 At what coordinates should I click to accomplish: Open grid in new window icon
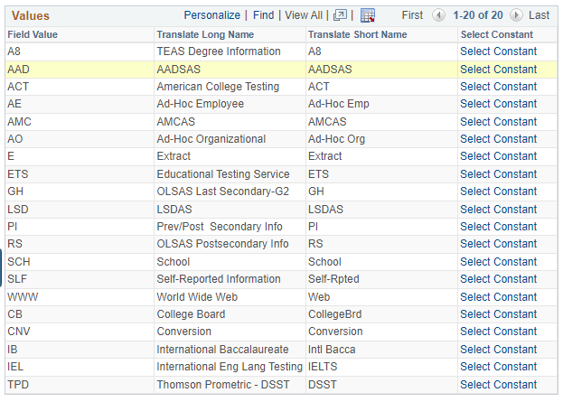[340, 15]
